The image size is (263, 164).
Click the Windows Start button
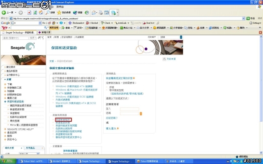(8, 161)
